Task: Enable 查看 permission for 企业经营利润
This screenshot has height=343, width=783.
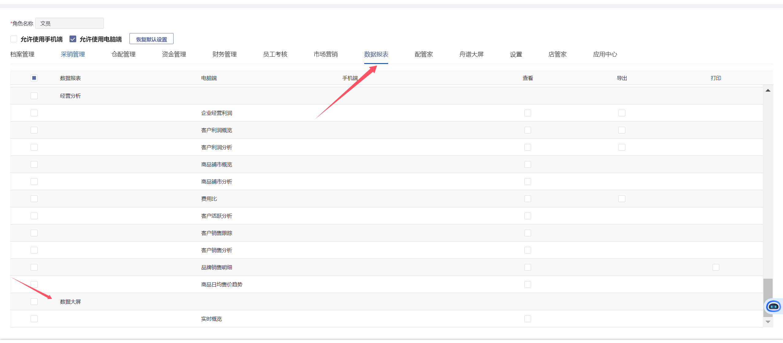Action: (527, 113)
